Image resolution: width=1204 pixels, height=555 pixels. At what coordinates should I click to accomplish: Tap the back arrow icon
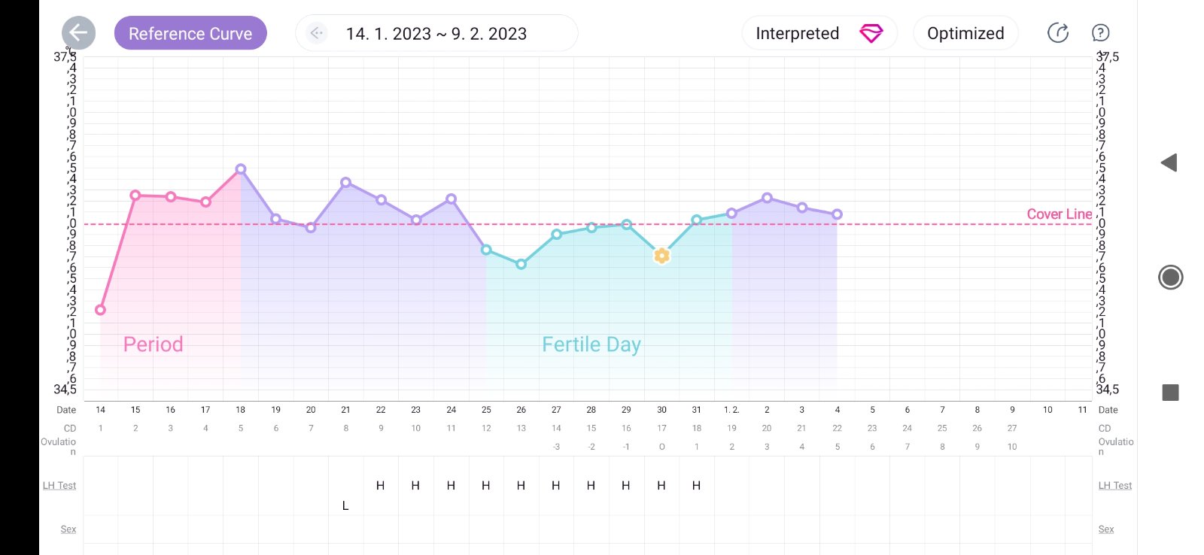tap(78, 33)
